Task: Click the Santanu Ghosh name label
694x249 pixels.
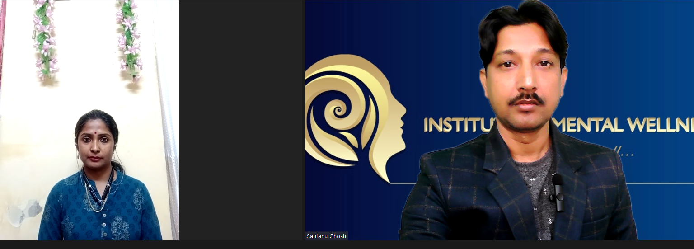Action: [x=326, y=236]
